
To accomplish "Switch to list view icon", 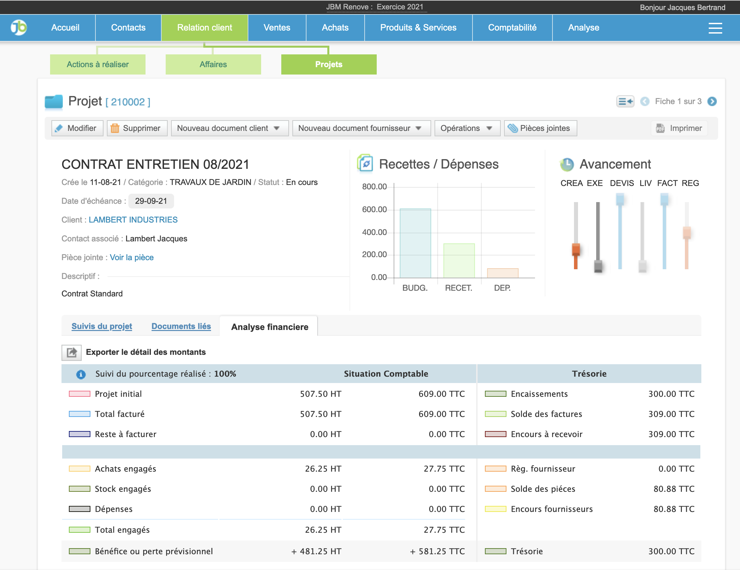I will pyautogui.click(x=625, y=101).
